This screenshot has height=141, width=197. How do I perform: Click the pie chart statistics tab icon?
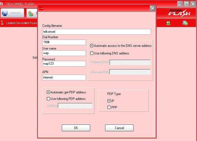point(31,14)
